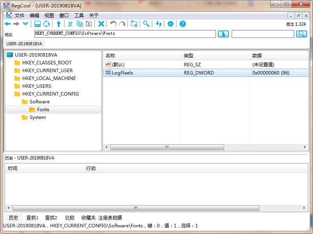
Task: Click the back navigation arrow
Action: [x=7, y=24]
